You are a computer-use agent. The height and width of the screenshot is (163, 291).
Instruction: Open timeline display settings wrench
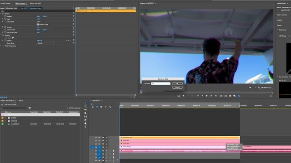(110, 107)
